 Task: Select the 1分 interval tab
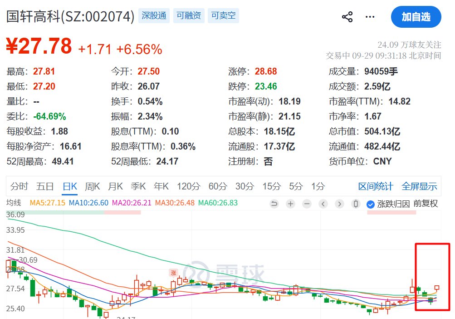tap(318, 186)
